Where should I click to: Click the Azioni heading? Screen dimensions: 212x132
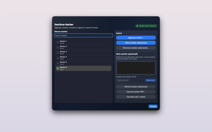click(119, 33)
